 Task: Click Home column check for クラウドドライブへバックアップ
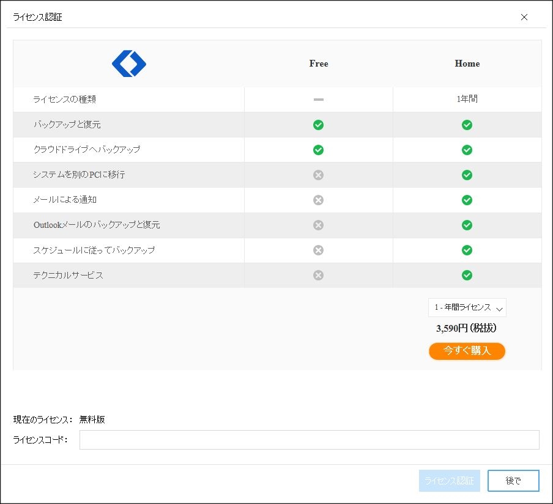point(467,150)
